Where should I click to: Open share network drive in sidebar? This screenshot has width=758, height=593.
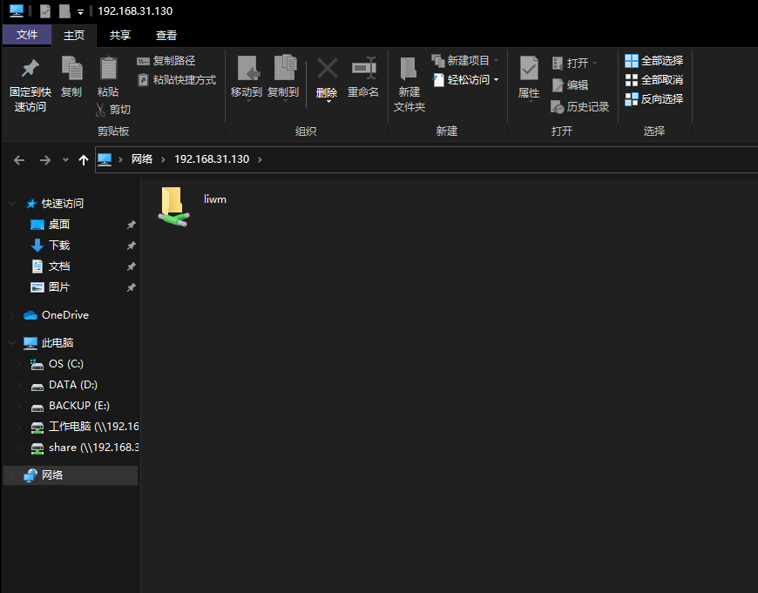[85, 448]
